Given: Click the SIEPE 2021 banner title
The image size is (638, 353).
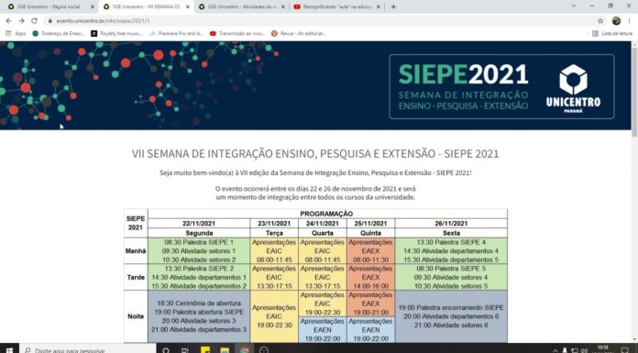Looking at the screenshot, I should coord(463,74).
